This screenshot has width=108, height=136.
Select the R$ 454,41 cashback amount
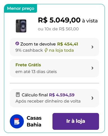click(68, 44)
